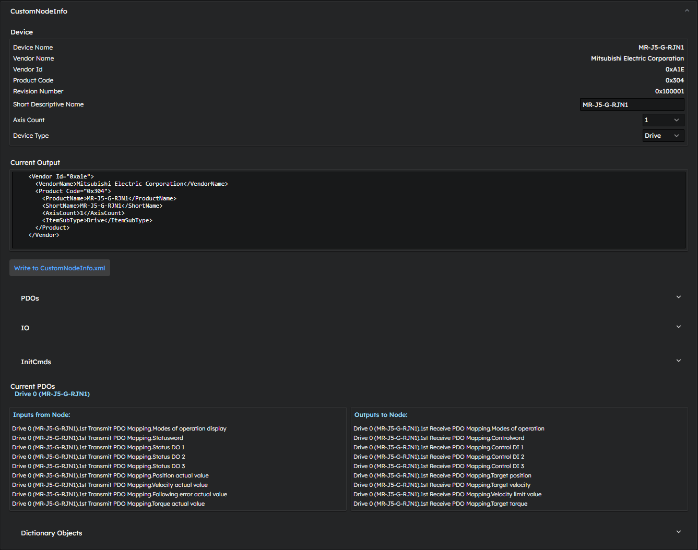Click the Control DI 3 output row

click(x=439, y=466)
